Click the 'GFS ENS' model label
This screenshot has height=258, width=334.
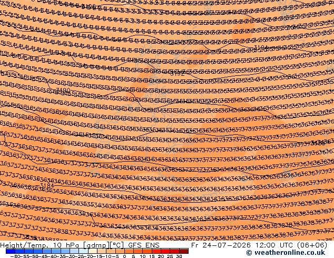(x=144, y=245)
